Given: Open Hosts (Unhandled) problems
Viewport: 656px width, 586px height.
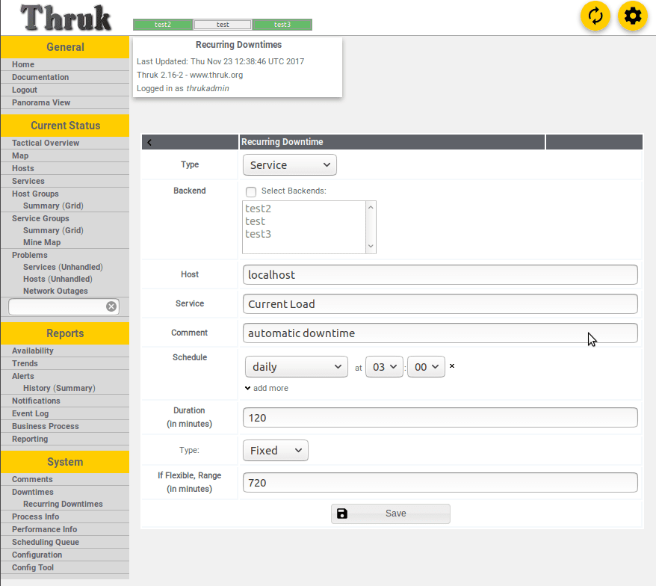Looking at the screenshot, I should point(58,279).
